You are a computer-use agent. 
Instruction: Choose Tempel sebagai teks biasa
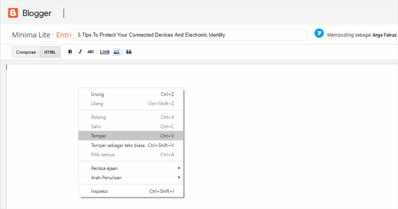click(x=131, y=145)
